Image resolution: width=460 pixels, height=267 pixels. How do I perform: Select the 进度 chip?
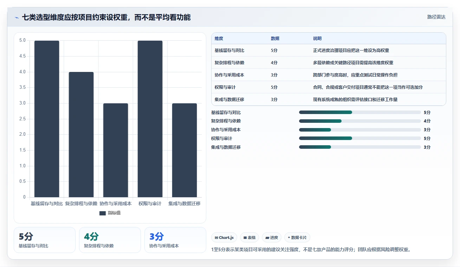pyautogui.click(x=272, y=238)
